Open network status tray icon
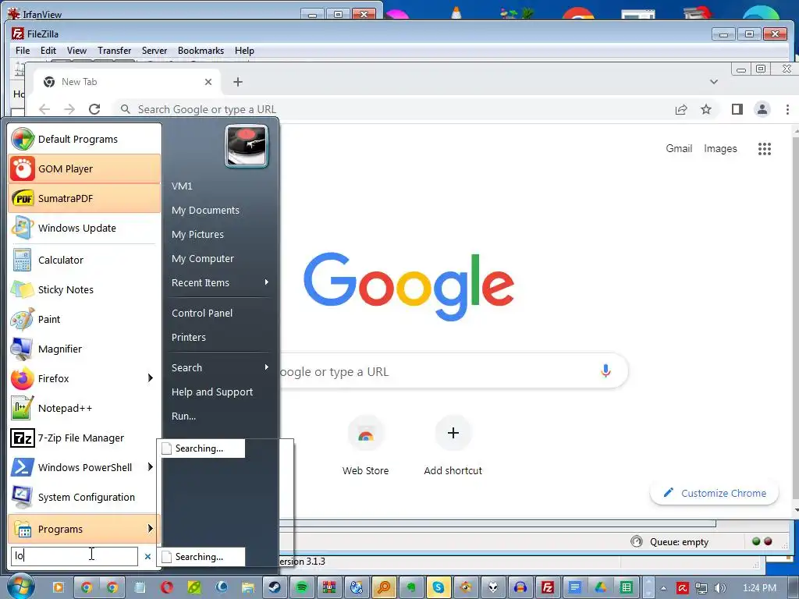Viewport: 799px width, 599px height. click(701, 588)
